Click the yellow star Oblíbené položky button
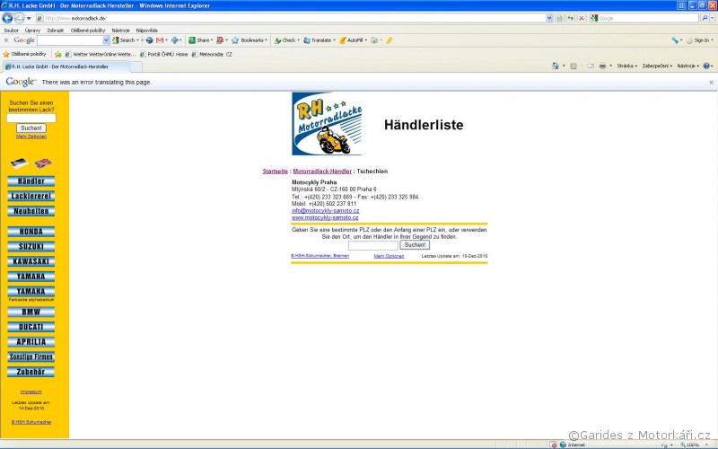This screenshot has width=718, height=449. pyautogui.click(x=6, y=54)
